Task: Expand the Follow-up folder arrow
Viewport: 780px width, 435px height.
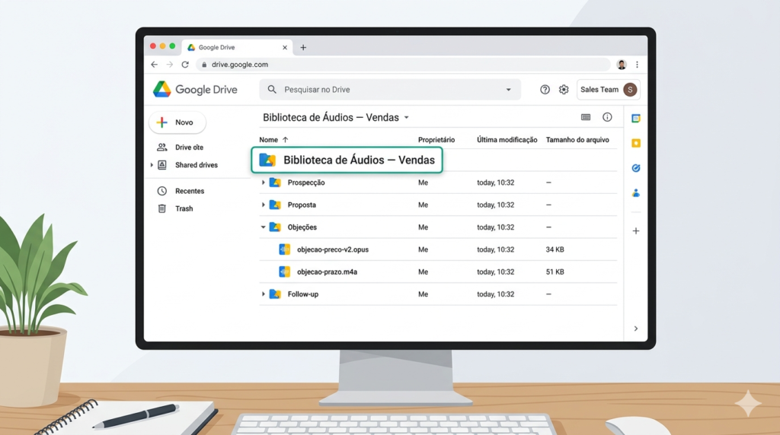Action: 263,294
